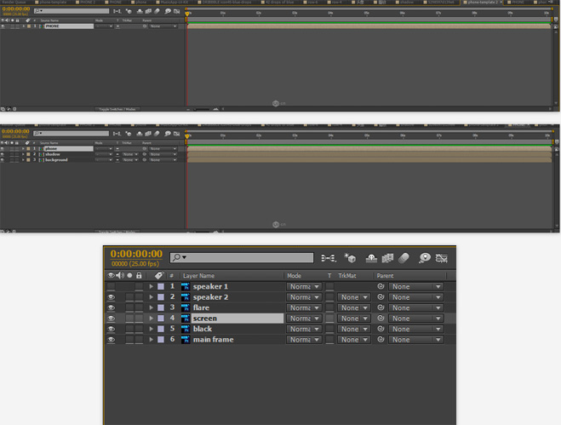Enable Motion Blur icon in timeline

(x=404, y=257)
